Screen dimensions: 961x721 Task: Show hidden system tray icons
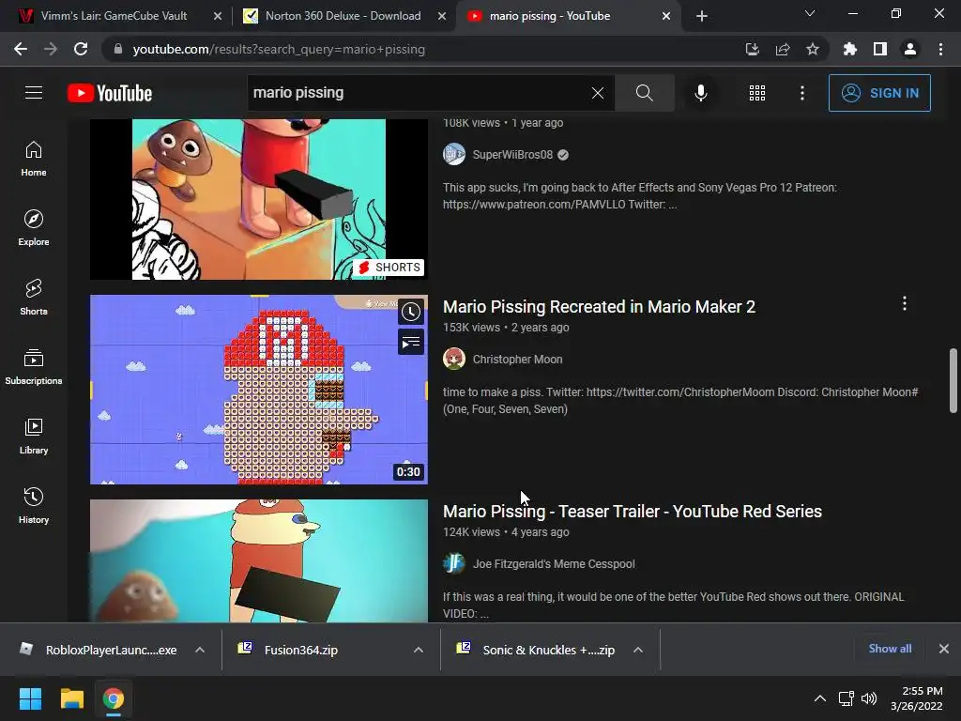point(820,698)
